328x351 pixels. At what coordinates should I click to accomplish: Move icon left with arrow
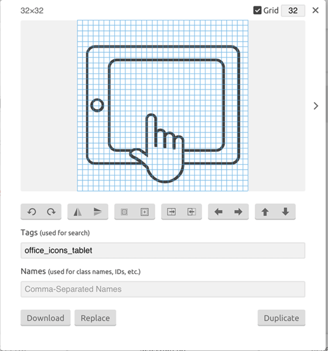click(218, 211)
